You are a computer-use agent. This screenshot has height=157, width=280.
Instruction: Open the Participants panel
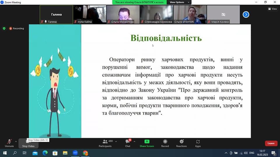(105, 143)
